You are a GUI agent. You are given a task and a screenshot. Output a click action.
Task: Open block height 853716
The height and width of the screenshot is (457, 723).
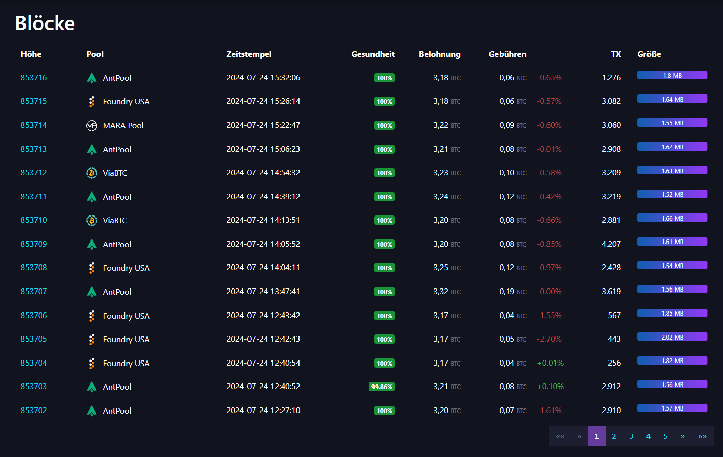pyautogui.click(x=34, y=78)
